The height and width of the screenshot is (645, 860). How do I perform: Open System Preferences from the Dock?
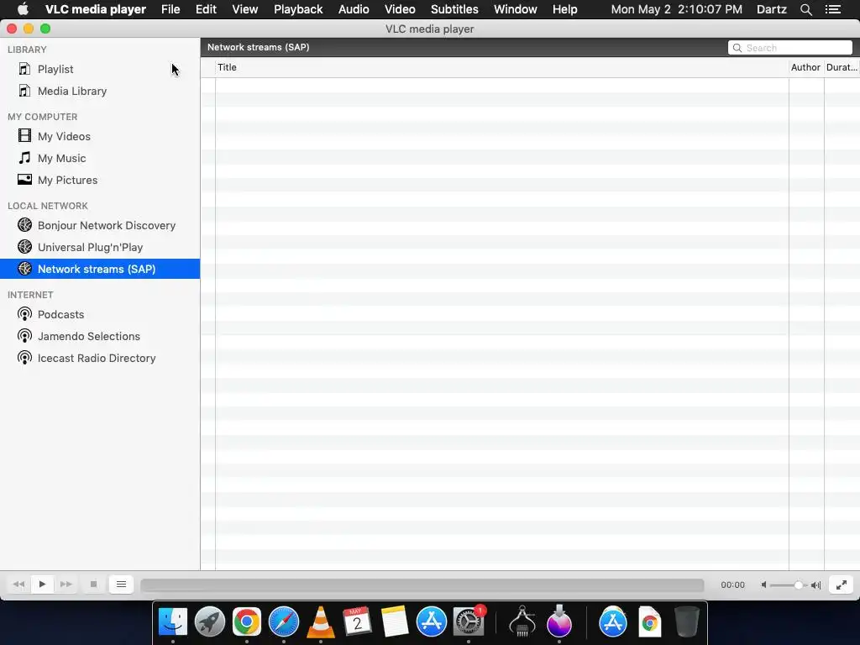tap(469, 622)
